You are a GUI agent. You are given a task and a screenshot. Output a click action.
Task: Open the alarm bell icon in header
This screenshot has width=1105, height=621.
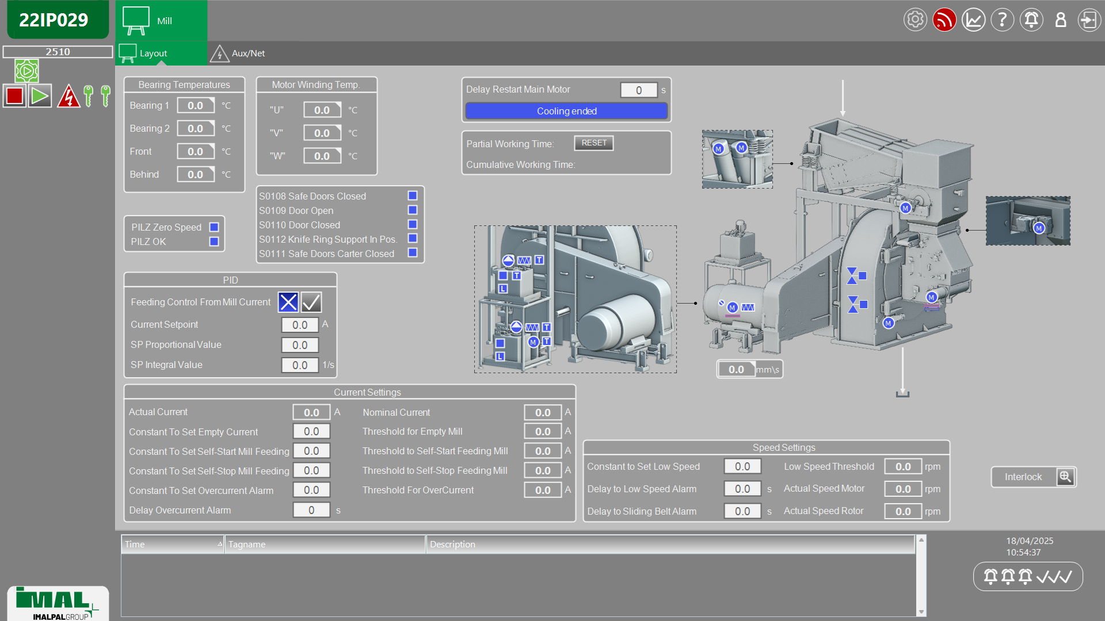click(1031, 20)
